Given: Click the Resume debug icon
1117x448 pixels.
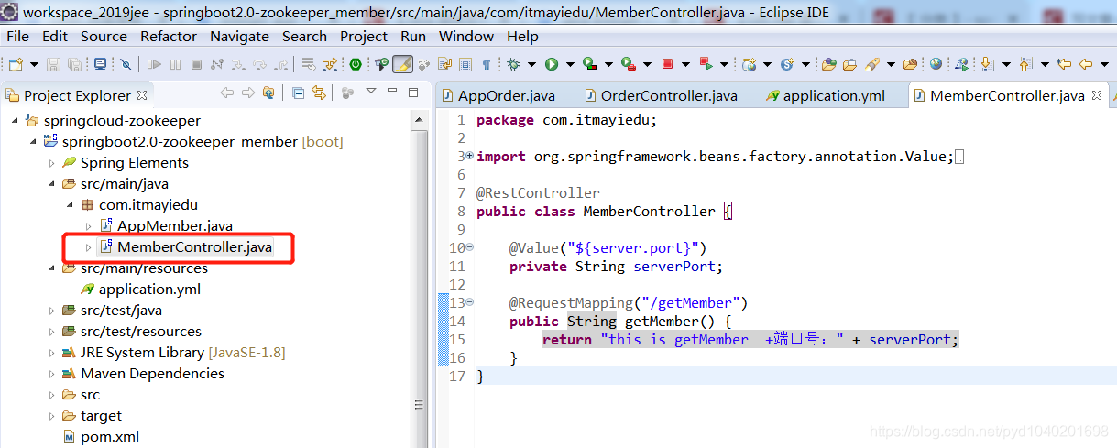Looking at the screenshot, I should (154, 64).
